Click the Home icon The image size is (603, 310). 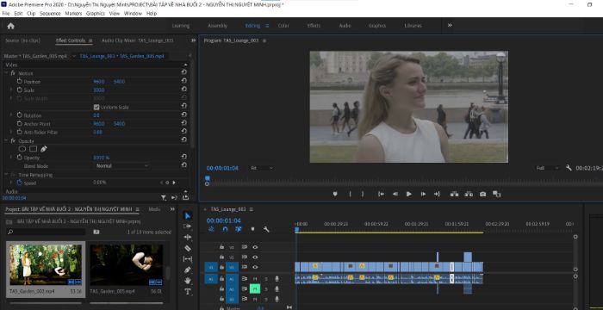pos(10,26)
